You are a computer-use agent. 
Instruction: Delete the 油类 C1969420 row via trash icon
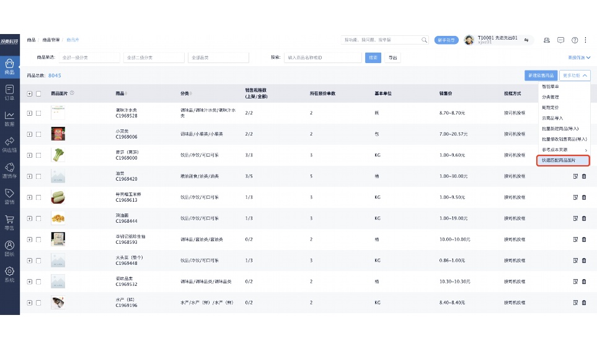pyautogui.click(x=583, y=176)
